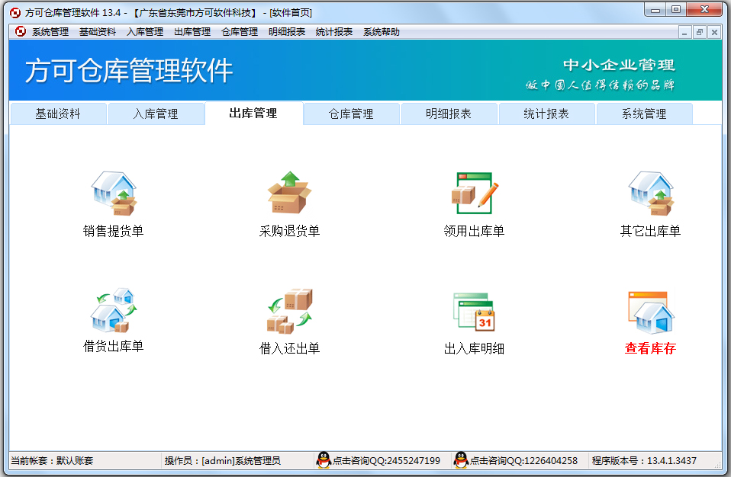Open the 系统管理 menu

pyautogui.click(x=50, y=32)
